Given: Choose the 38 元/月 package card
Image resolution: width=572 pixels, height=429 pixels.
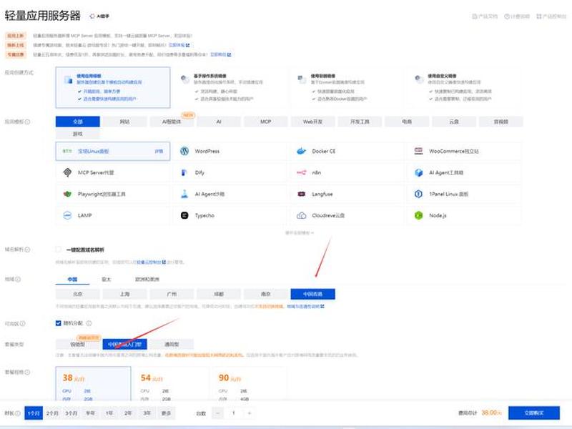Looking at the screenshot, I should pyautogui.click(x=94, y=384).
